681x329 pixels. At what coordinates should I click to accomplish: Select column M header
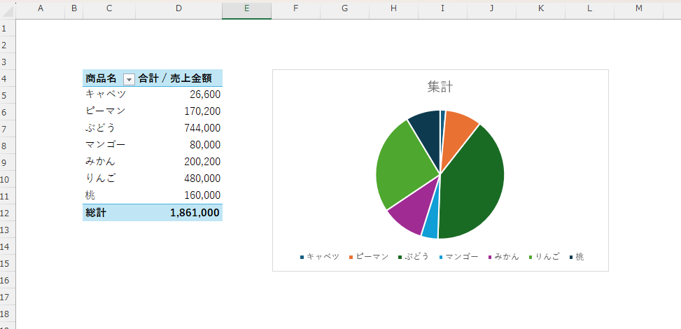(638, 8)
